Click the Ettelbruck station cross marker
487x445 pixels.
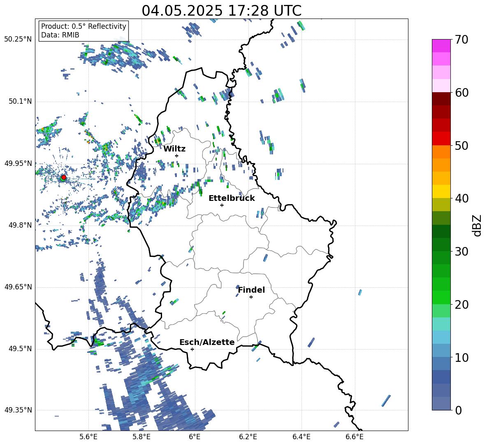point(222,205)
